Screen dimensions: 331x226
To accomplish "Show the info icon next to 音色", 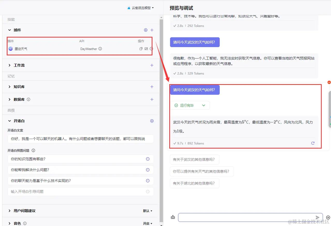I will coord(25,223).
